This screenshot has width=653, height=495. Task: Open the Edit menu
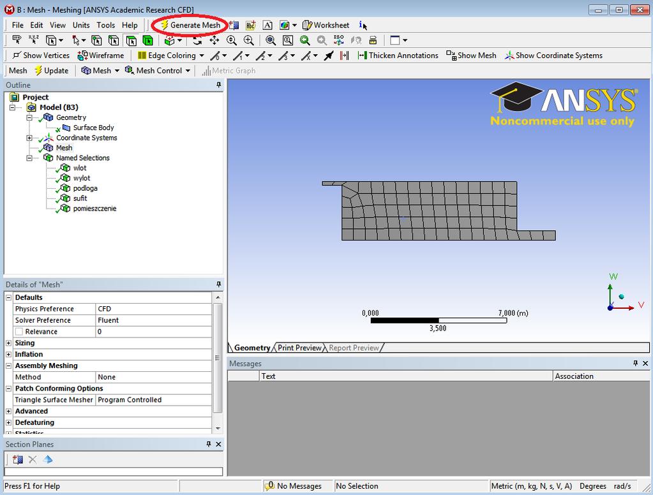[x=36, y=26]
